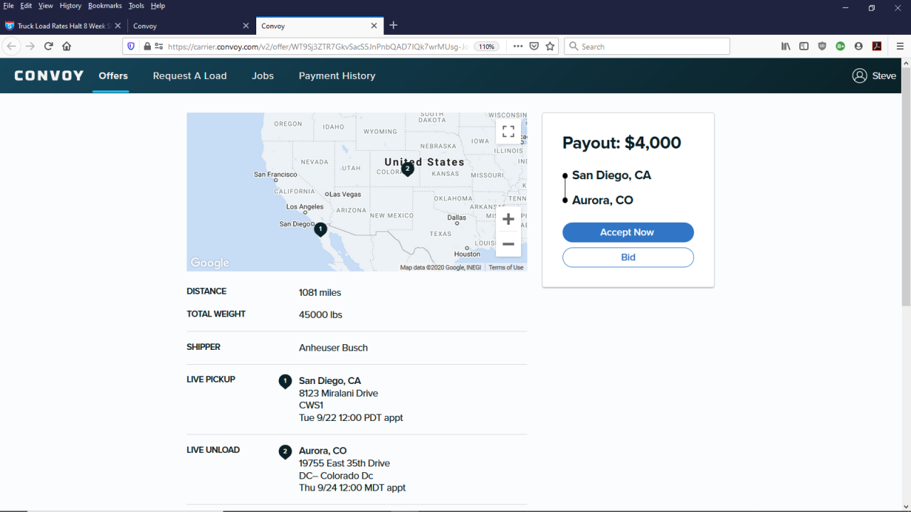Click the 110% zoom indicator

coord(486,46)
